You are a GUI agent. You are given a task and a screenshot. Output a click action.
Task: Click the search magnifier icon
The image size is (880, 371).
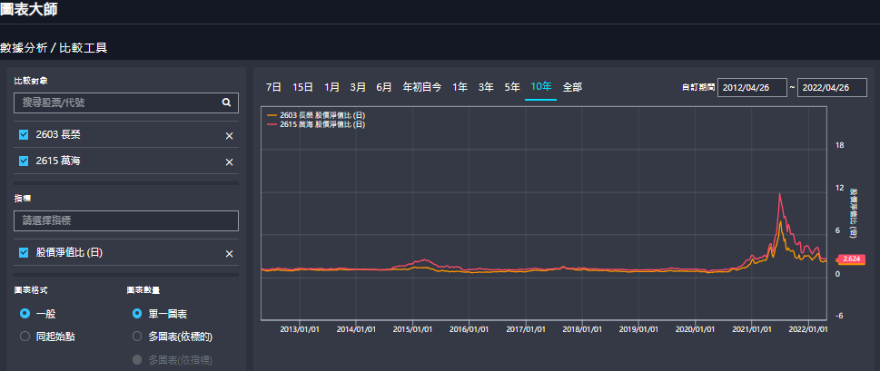(x=226, y=103)
